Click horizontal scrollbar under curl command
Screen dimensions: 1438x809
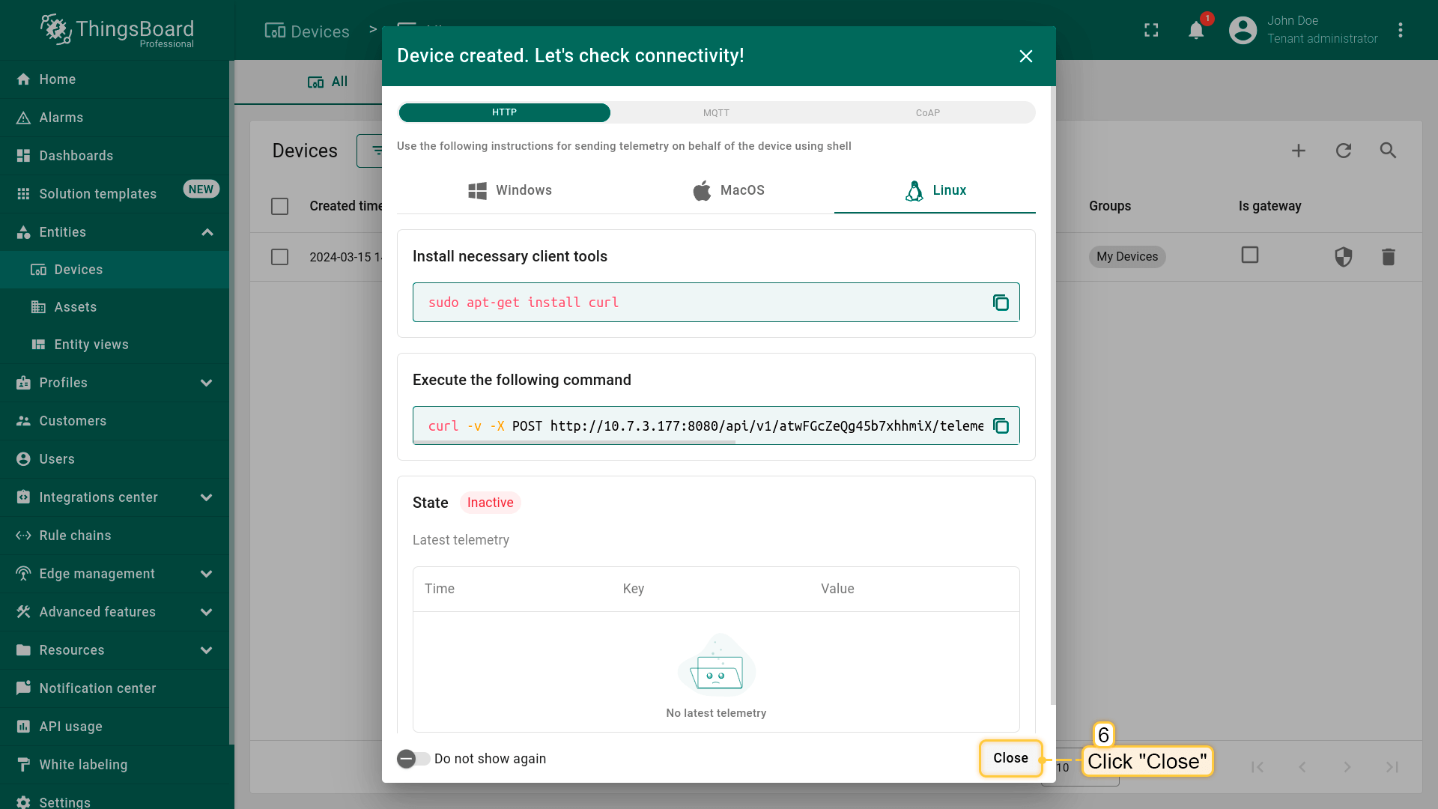[574, 442]
